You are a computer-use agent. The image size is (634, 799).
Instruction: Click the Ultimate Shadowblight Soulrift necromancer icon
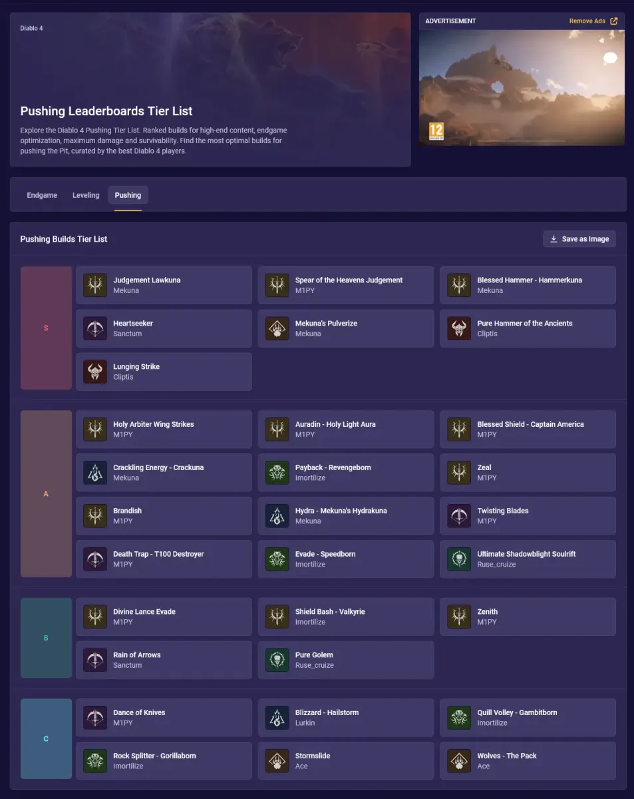(459, 559)
